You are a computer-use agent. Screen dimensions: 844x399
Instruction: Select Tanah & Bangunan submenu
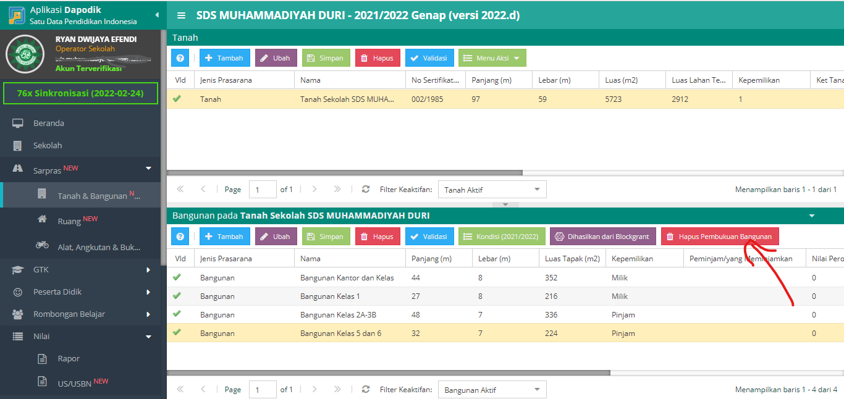tap(80, 195)
